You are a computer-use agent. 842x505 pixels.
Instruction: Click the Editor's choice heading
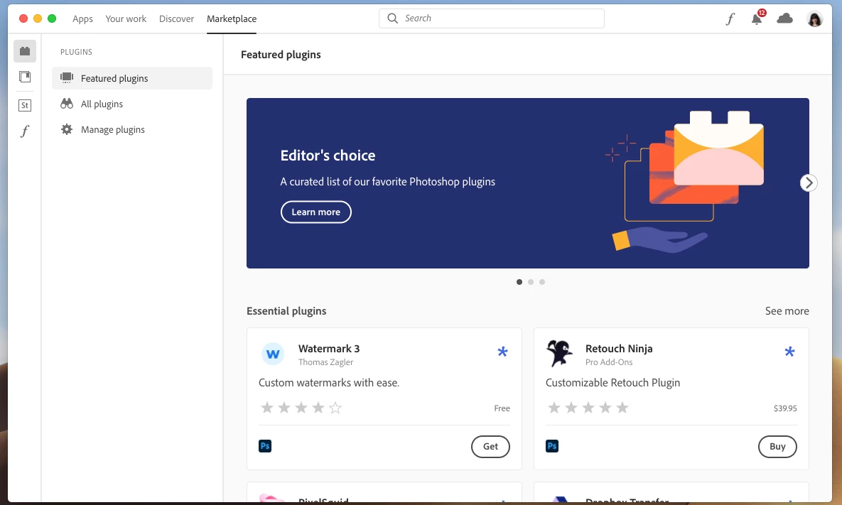[328, 156]
